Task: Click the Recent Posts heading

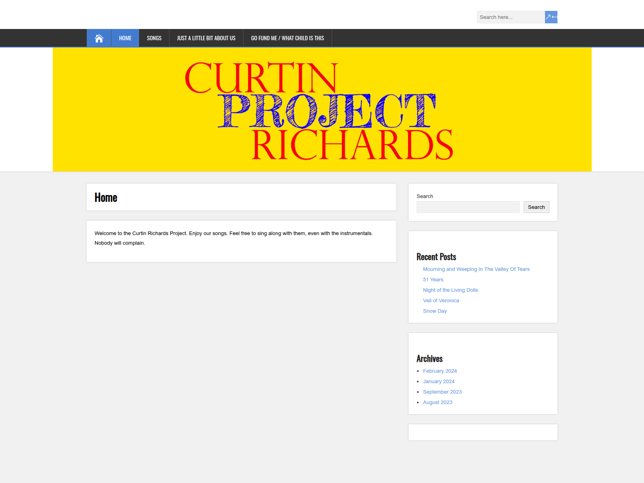Action: [x=436, y=257]
